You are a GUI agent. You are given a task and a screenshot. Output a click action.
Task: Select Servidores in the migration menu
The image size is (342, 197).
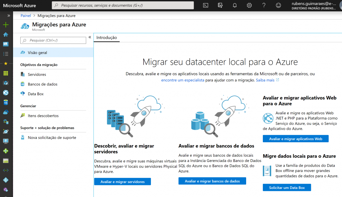[x=37, y=74]
